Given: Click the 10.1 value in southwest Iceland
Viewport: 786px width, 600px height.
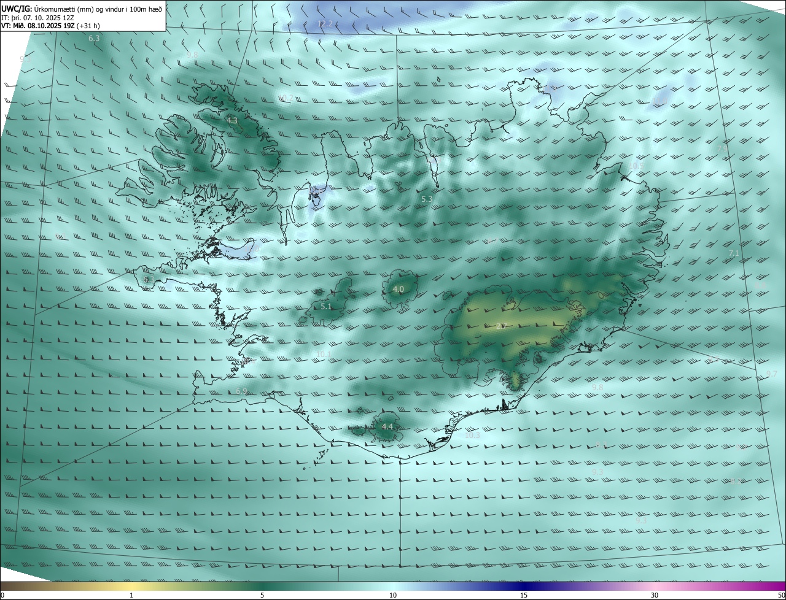Looking at the screenshot, I should coord(324,355).
